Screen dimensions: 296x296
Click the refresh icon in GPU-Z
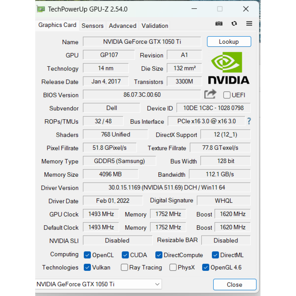(x=234, y=23)
